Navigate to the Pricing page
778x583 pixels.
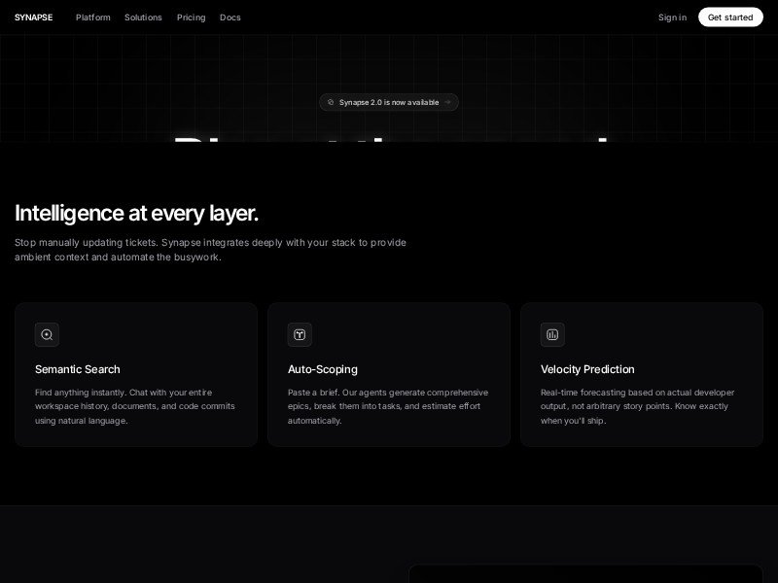[x=191, y=17]
